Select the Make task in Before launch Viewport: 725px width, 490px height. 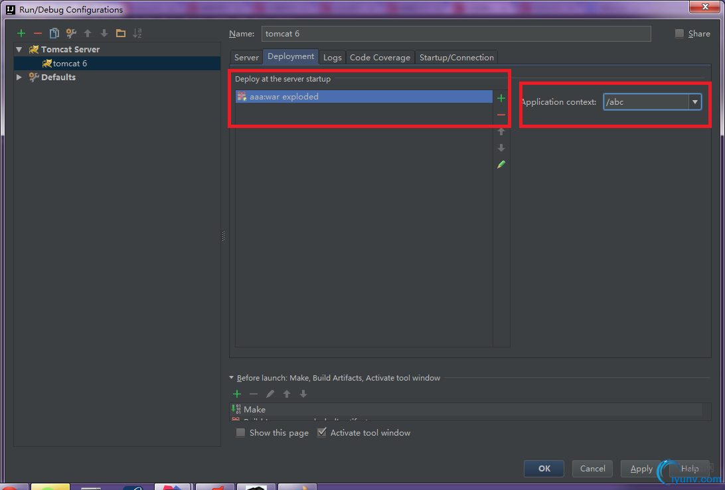point(466,409)
